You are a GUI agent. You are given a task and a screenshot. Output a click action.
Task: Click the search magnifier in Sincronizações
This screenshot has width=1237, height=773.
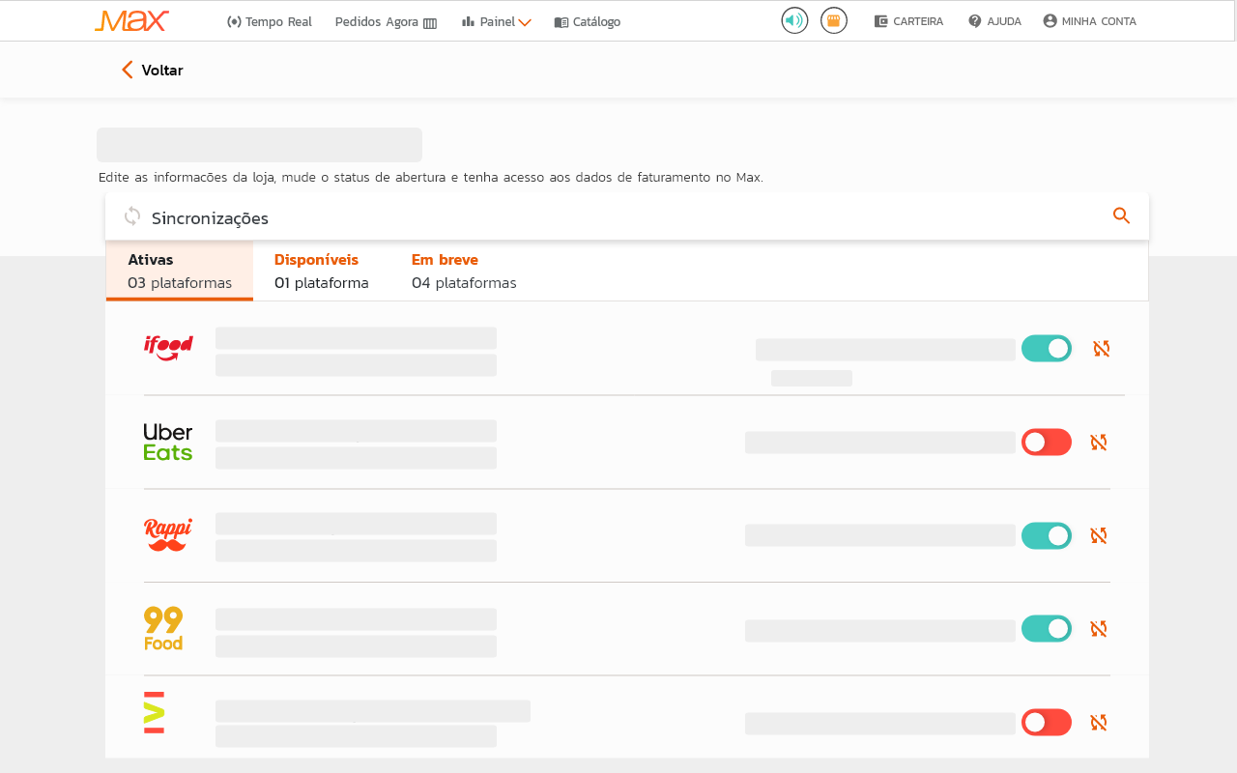pos(1121,215)
